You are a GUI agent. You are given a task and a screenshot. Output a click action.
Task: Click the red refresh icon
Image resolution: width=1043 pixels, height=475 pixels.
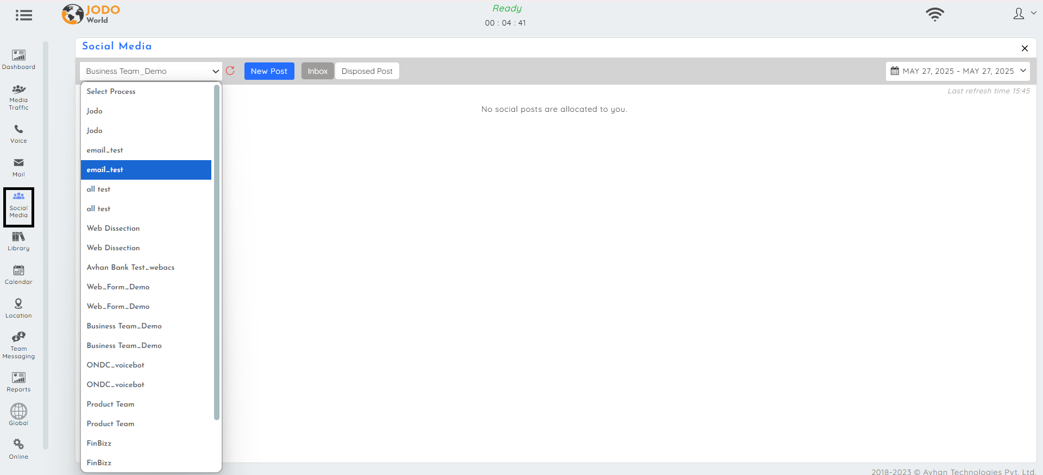230,71
